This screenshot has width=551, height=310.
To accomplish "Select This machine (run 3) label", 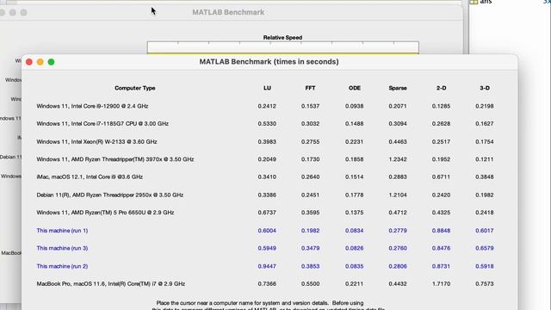I will tap(62, 248).
